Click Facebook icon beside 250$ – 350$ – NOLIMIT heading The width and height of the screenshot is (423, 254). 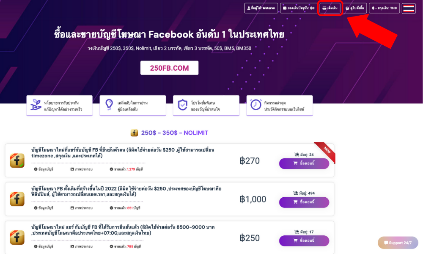(x=135, y=133)
